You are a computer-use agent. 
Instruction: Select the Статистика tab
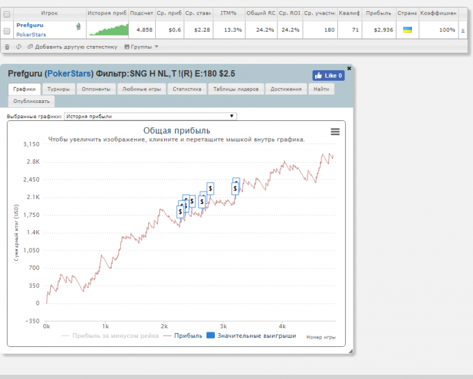point(187,89)
